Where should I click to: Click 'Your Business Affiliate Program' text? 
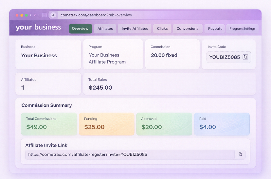[107, 58]
